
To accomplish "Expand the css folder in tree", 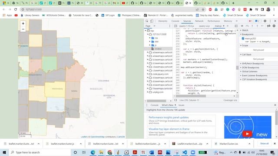I will (149, 38).
